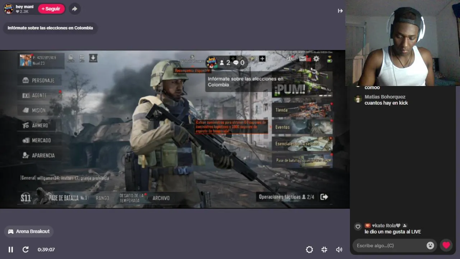Click the S11 season badge

point(26,198)
